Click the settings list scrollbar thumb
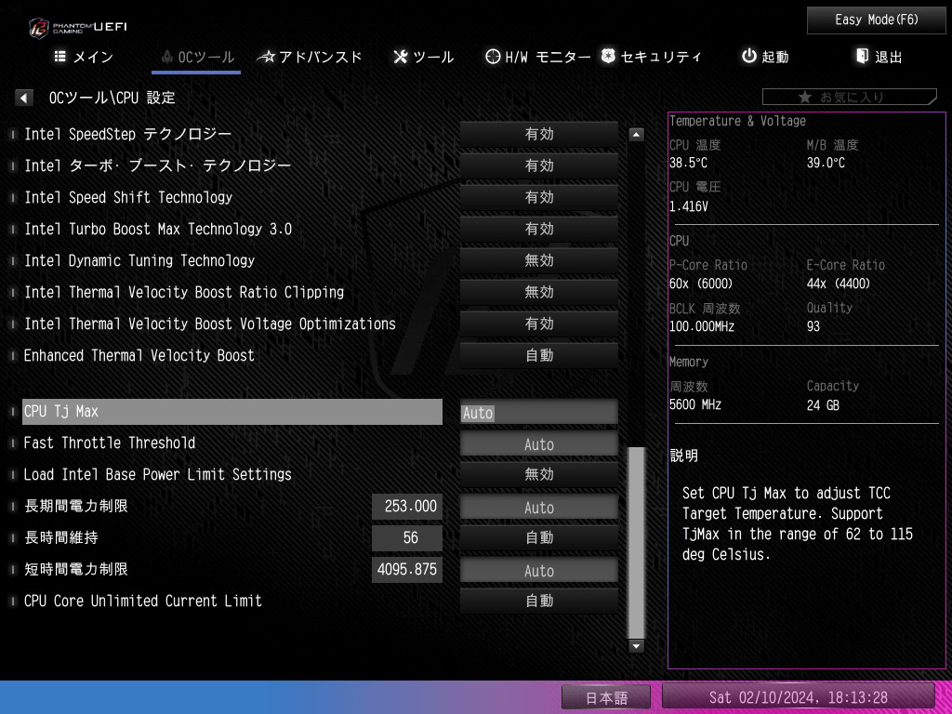 (636, 542)
